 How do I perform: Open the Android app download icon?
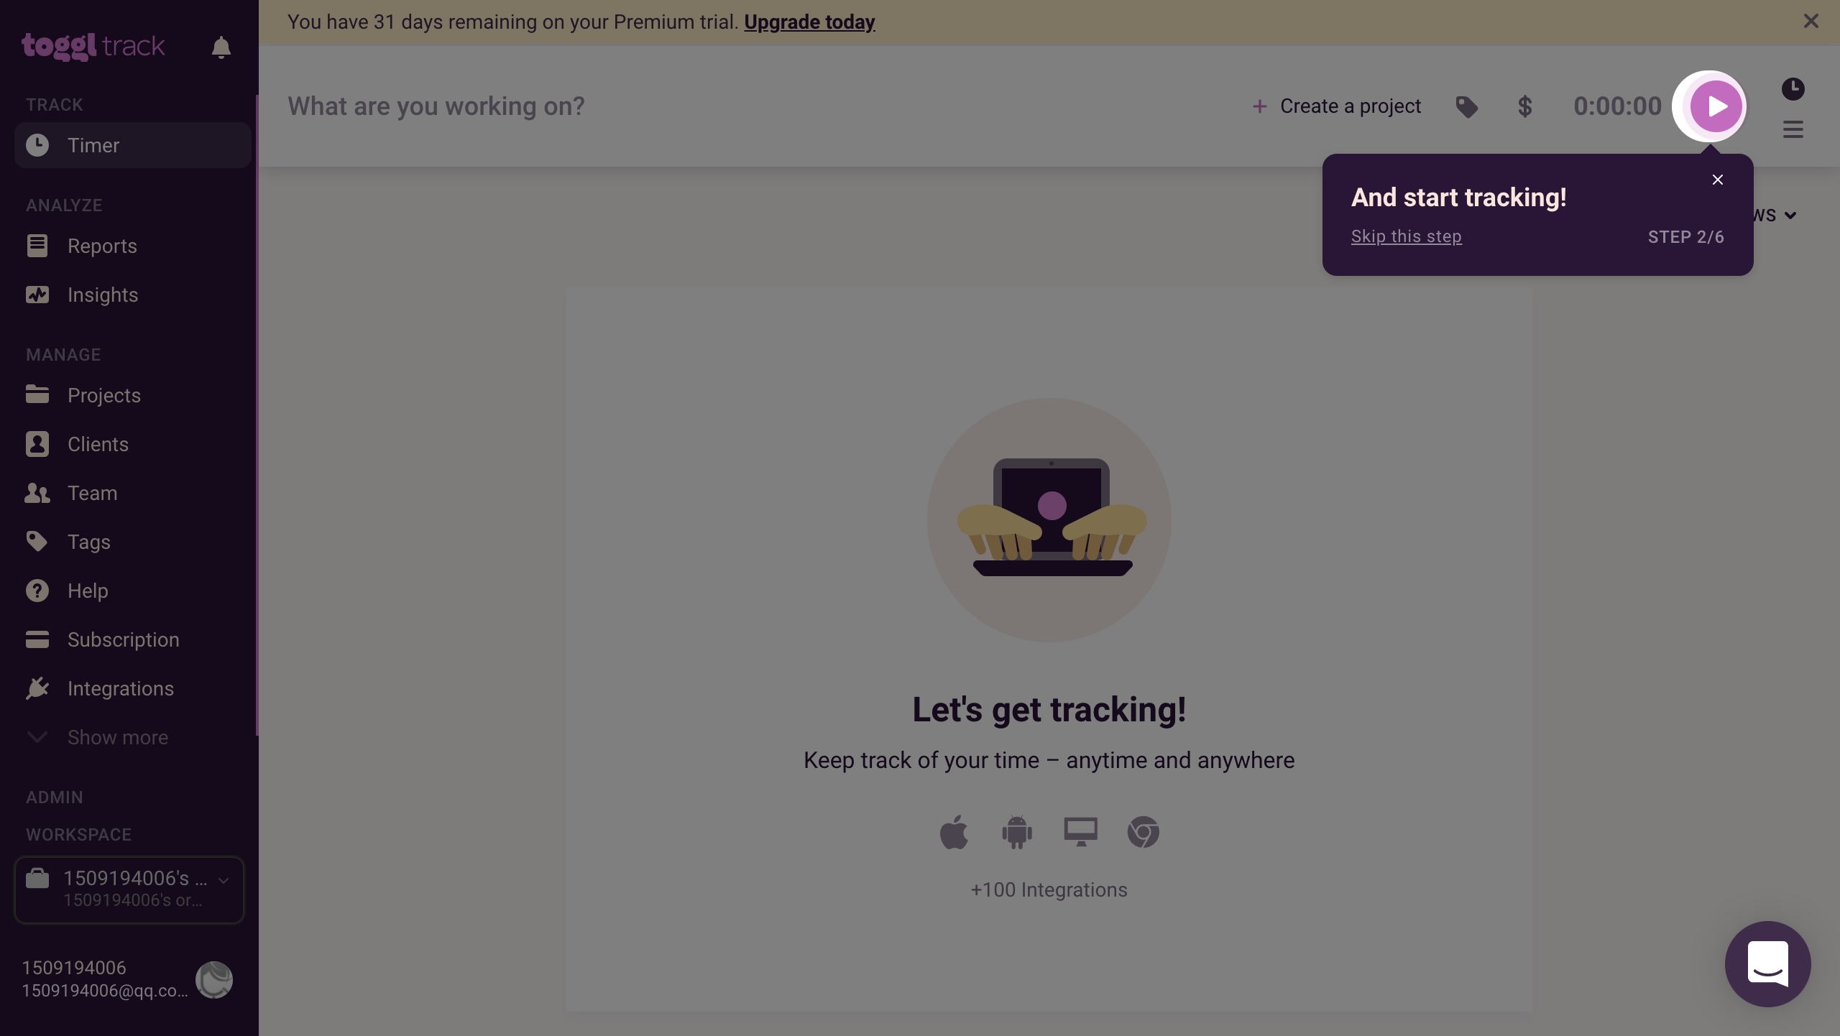pos(1016,832)
